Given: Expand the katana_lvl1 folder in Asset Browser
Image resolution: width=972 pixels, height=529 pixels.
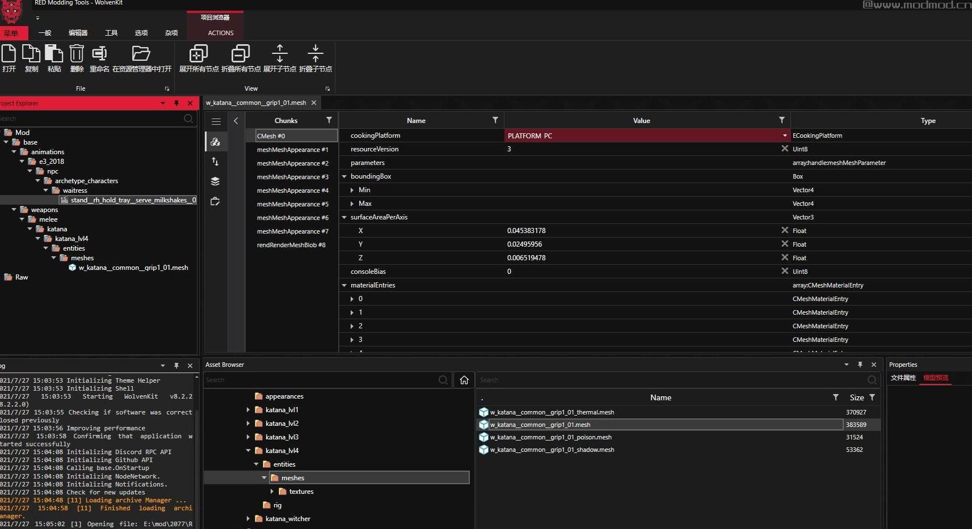Looking at the screenshot, I should point(248,409).
